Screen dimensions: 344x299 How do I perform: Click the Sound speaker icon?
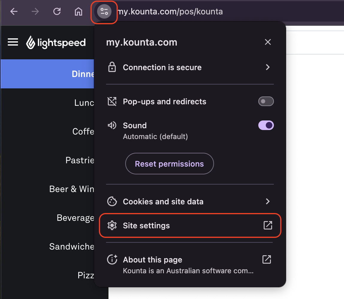coord(112,125)
